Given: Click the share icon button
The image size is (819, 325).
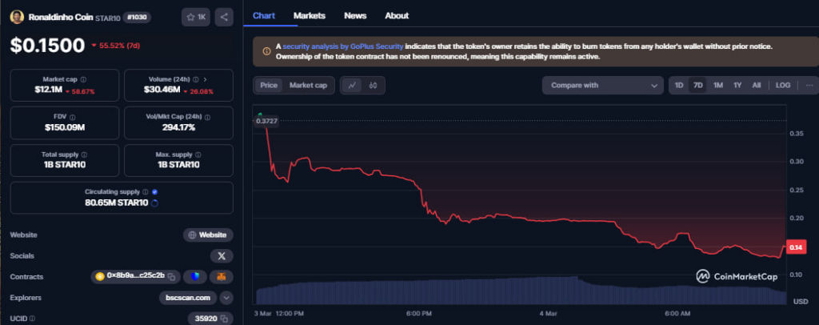Looking at the screenshot, I should [x=224, y=18].
